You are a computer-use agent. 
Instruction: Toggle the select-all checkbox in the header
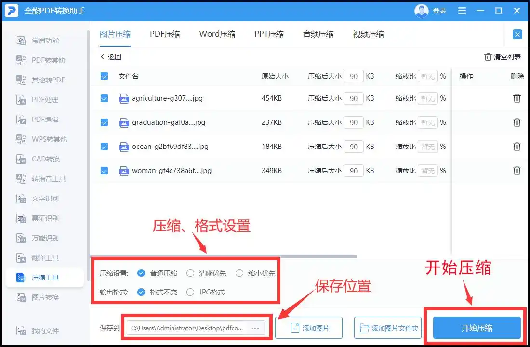coord(104,76)
